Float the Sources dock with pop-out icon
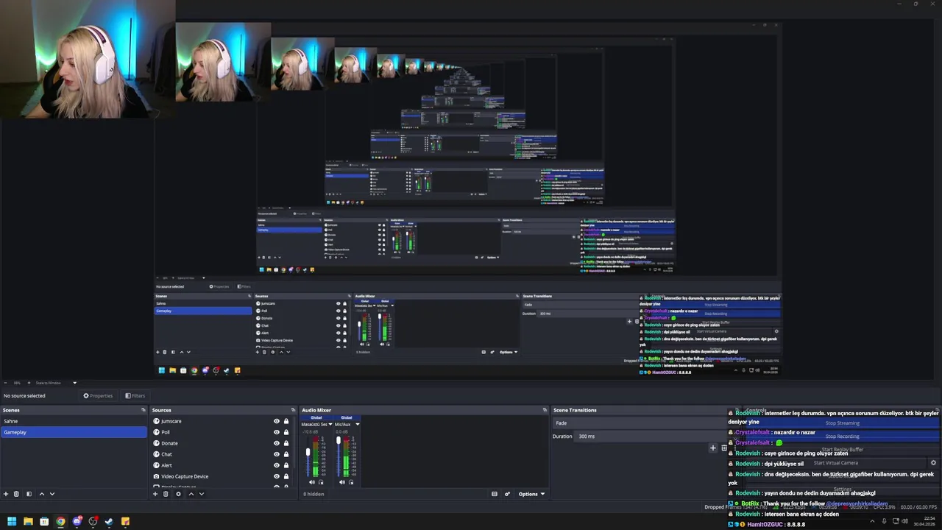Image resolution: width=942 pixels, height=530 pixels. tap(294, 410)
